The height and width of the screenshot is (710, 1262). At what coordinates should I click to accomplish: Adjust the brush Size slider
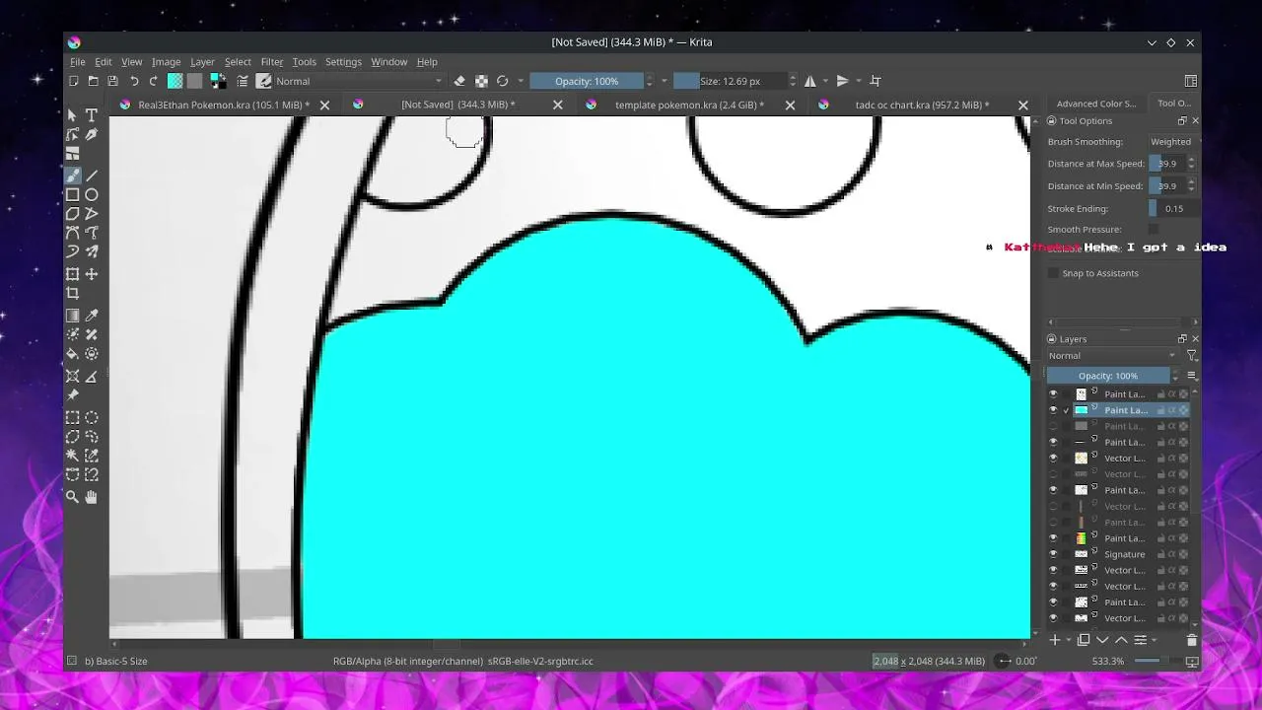tap(729, 81)
